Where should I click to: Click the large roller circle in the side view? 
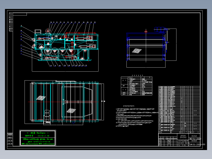point(48,51)
